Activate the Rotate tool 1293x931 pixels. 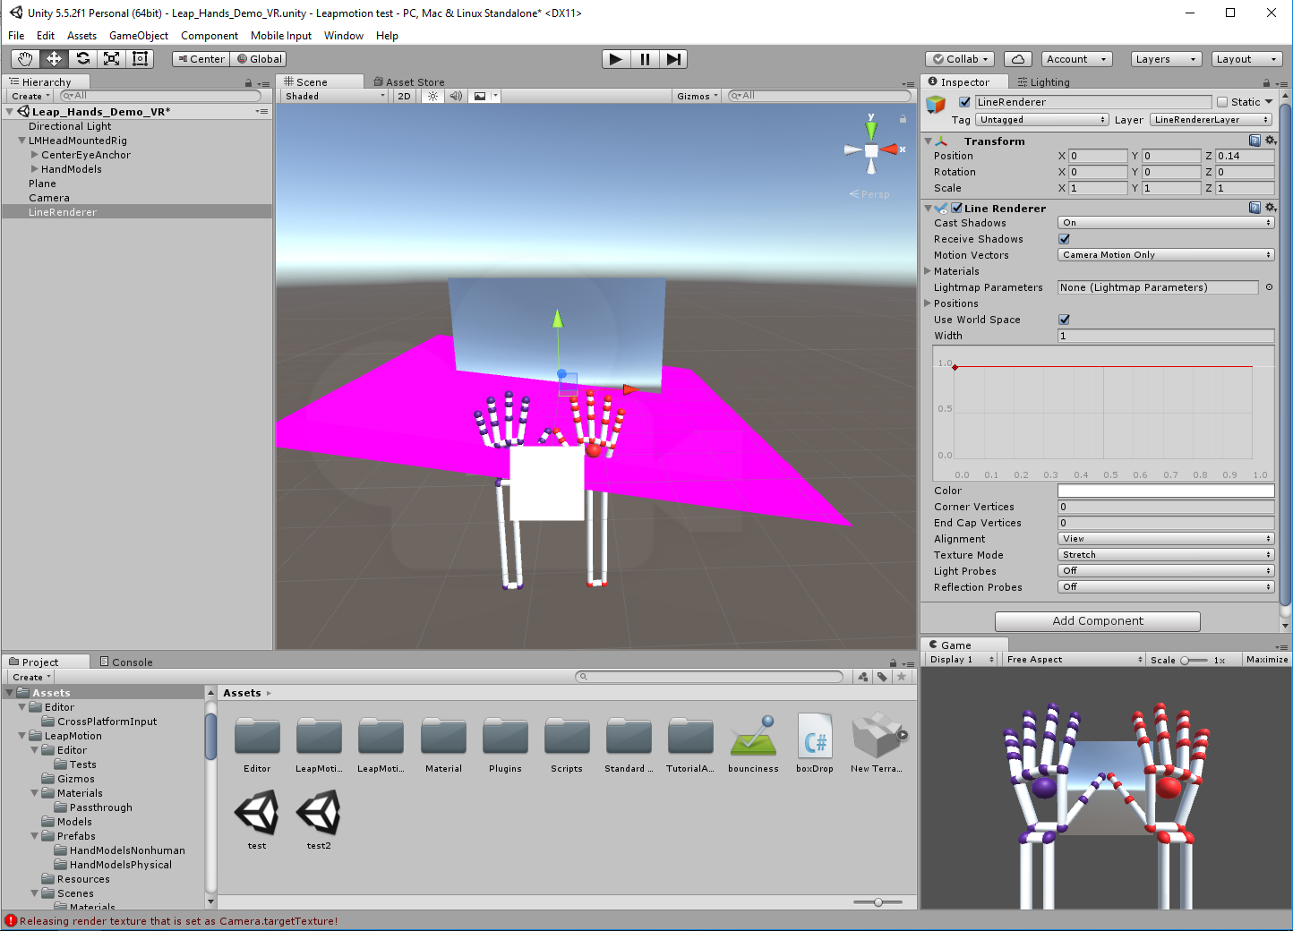(82, 58)
